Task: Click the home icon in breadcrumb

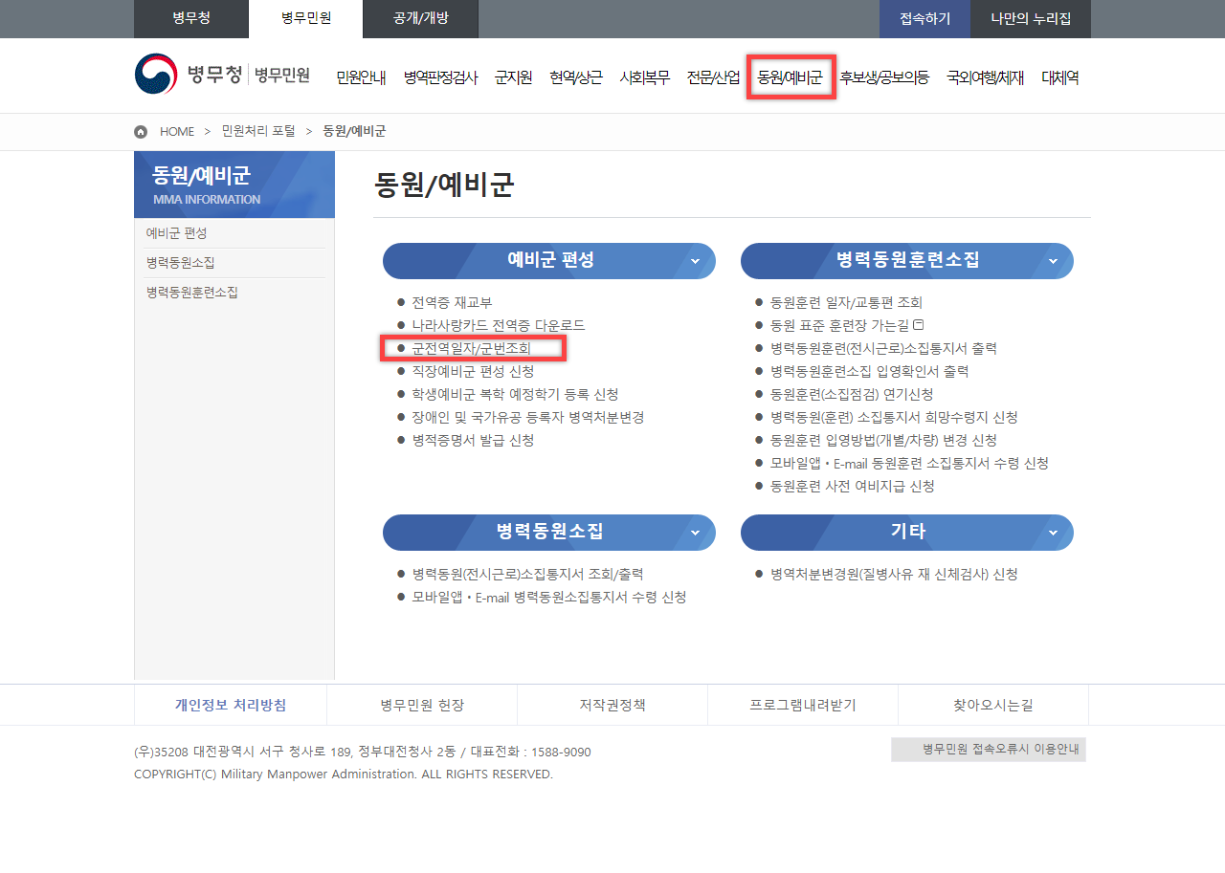Action: pos(142,132)
